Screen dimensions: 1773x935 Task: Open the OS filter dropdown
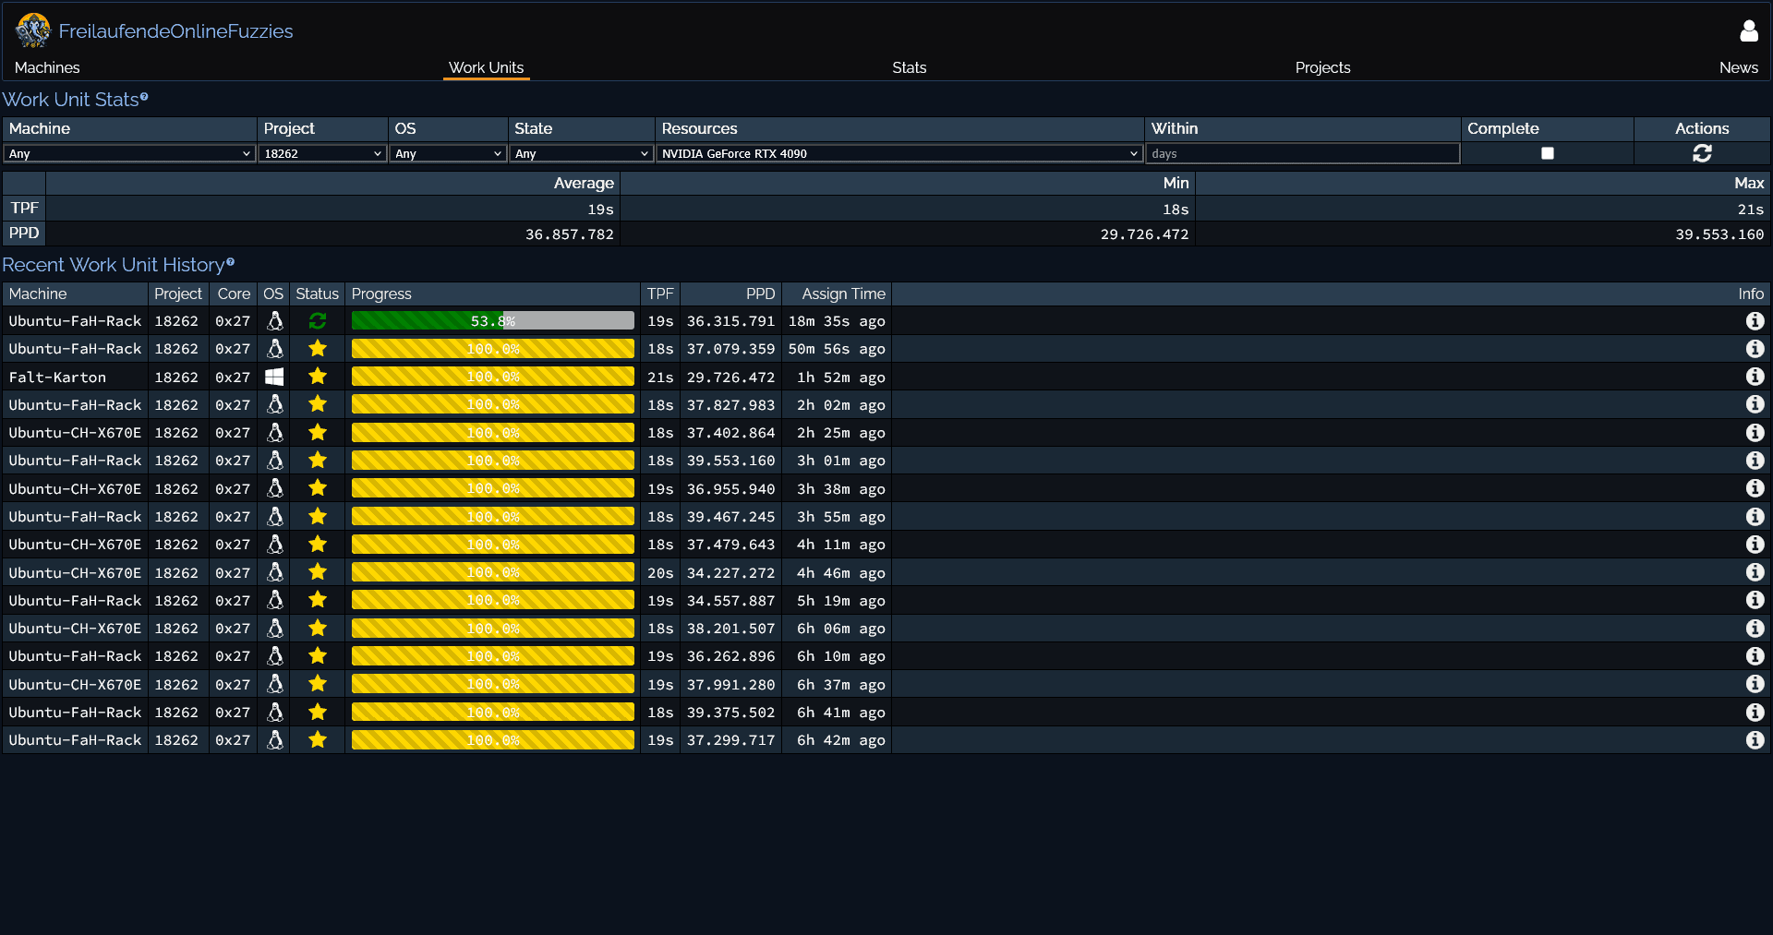pyautogui.click(x=448, y=153)
